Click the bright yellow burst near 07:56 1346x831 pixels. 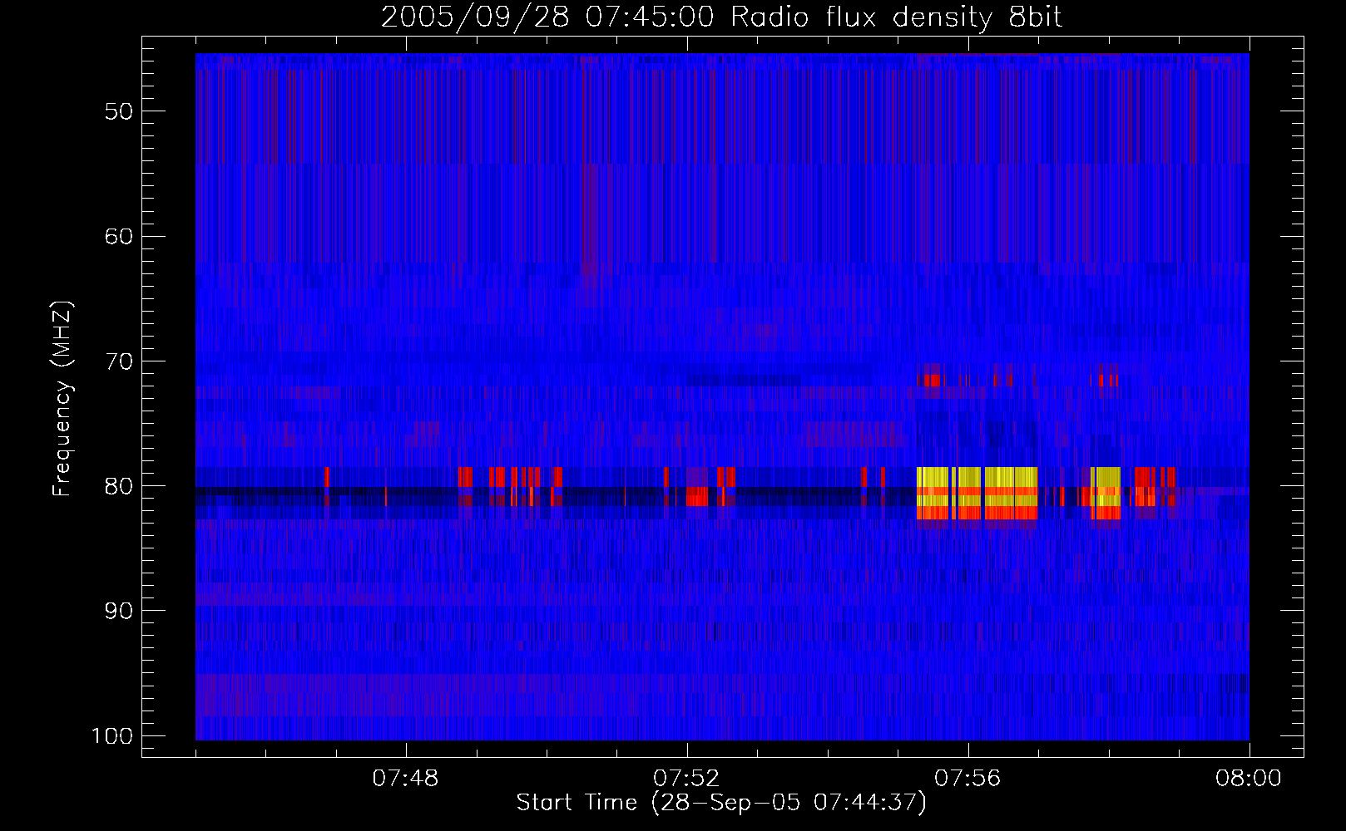tap(977, 493)
